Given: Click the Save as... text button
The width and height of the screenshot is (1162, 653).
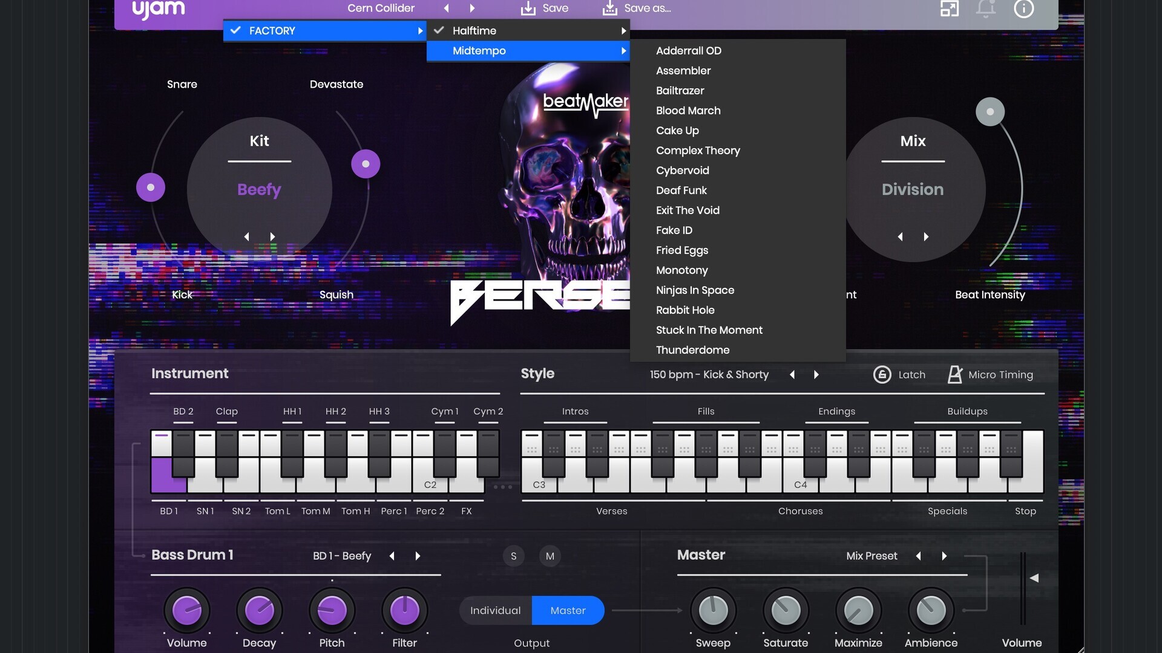Looking at the screenshot, I should click(x=647, y=8).
